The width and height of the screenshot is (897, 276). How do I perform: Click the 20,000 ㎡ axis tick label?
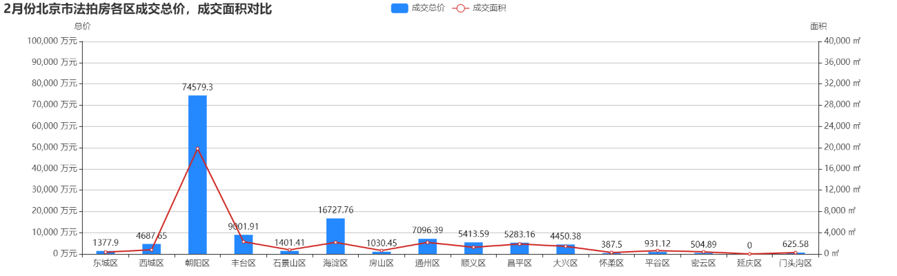coord(841,148)
